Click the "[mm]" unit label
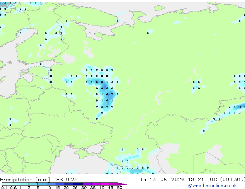This screenshot has height=189, width=245. click(43, 180)
